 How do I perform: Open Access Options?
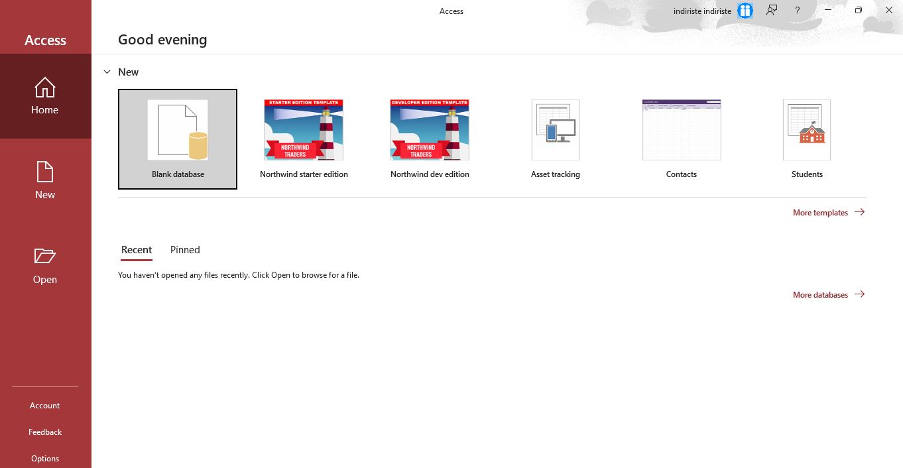pos(45,459)
